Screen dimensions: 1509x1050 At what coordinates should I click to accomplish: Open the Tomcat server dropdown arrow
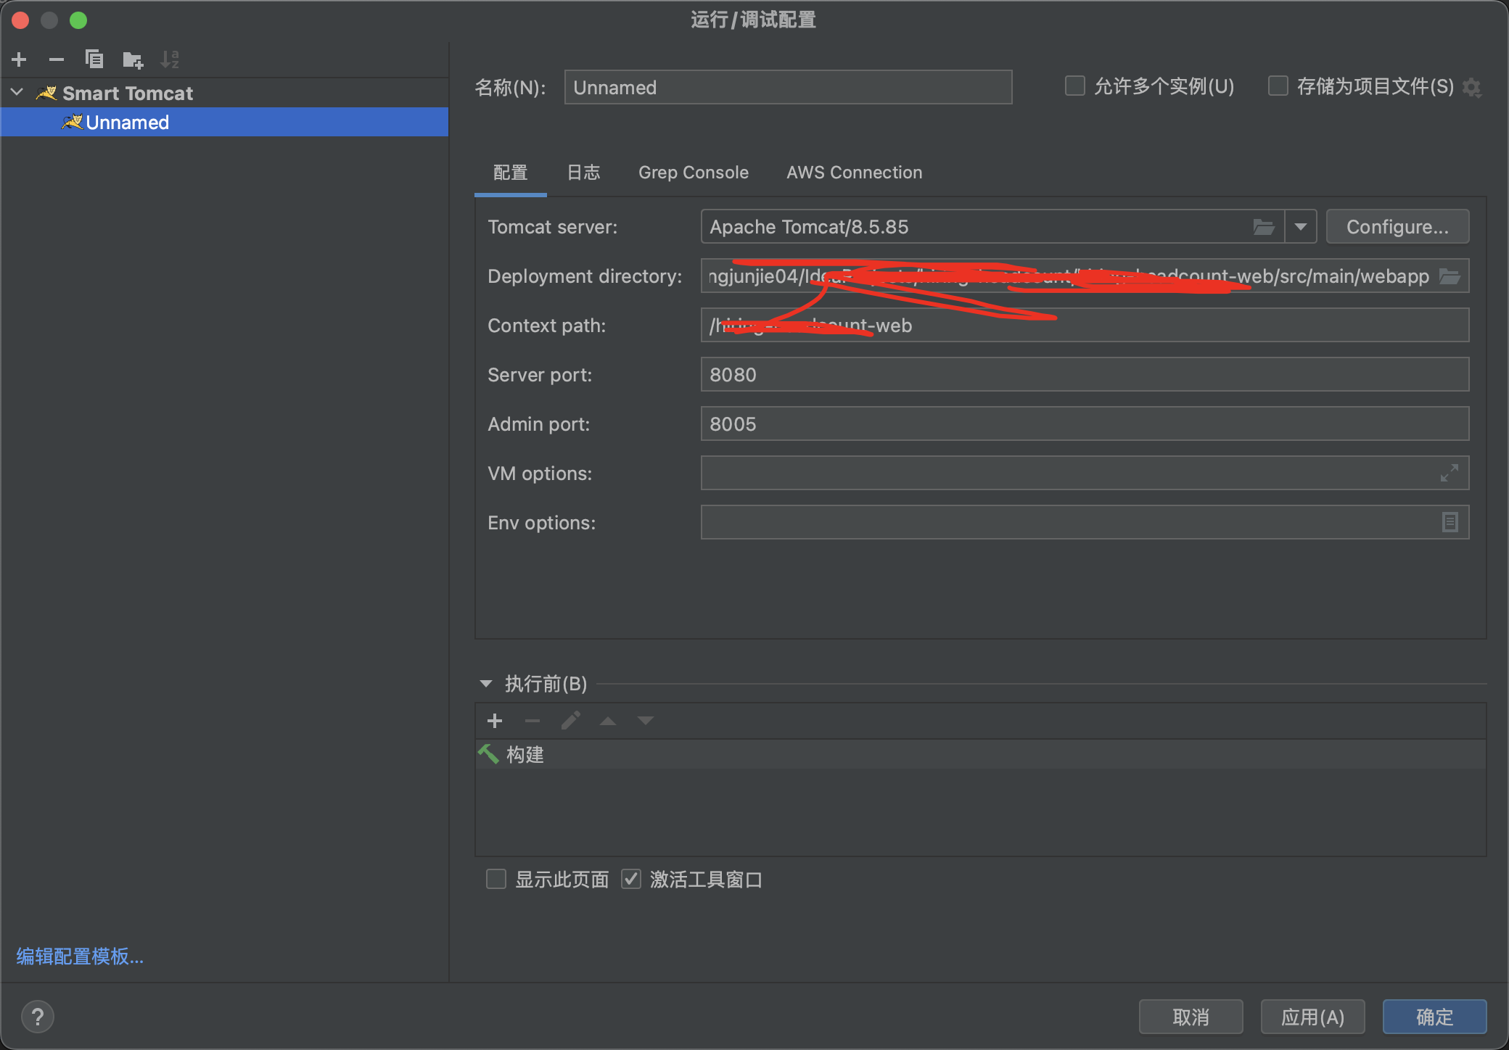pos(1301,227)
